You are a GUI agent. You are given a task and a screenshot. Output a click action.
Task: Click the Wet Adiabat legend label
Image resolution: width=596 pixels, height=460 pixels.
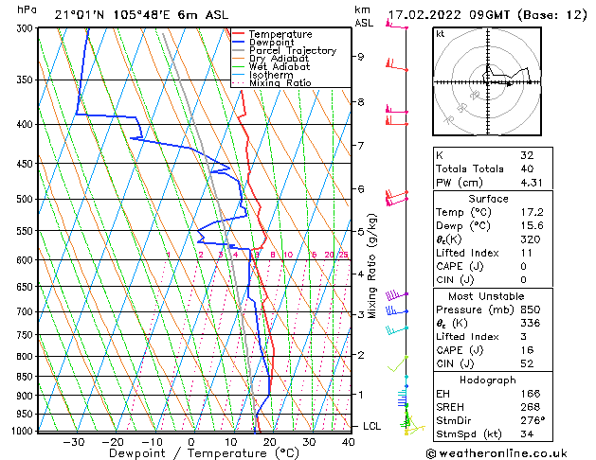pyautogui.click(x=280, y=66)
